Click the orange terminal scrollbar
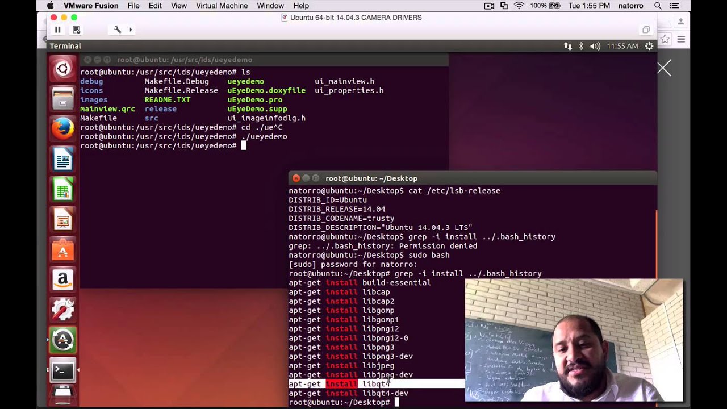727x409 pixels. 656,244
